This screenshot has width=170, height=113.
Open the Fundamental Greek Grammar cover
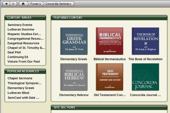coord(74,41)
